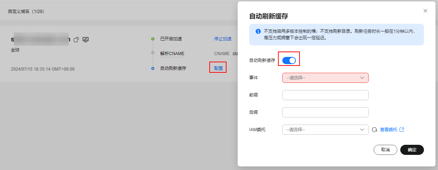Turn off the 自动刷新缓存 switch
Viewport: 438px width, 170px height.
[x=289, y=61]
